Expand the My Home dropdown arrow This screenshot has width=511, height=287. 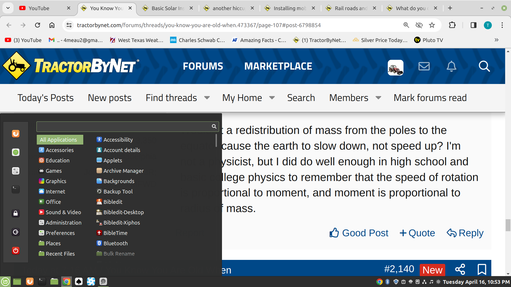point(272,98)
